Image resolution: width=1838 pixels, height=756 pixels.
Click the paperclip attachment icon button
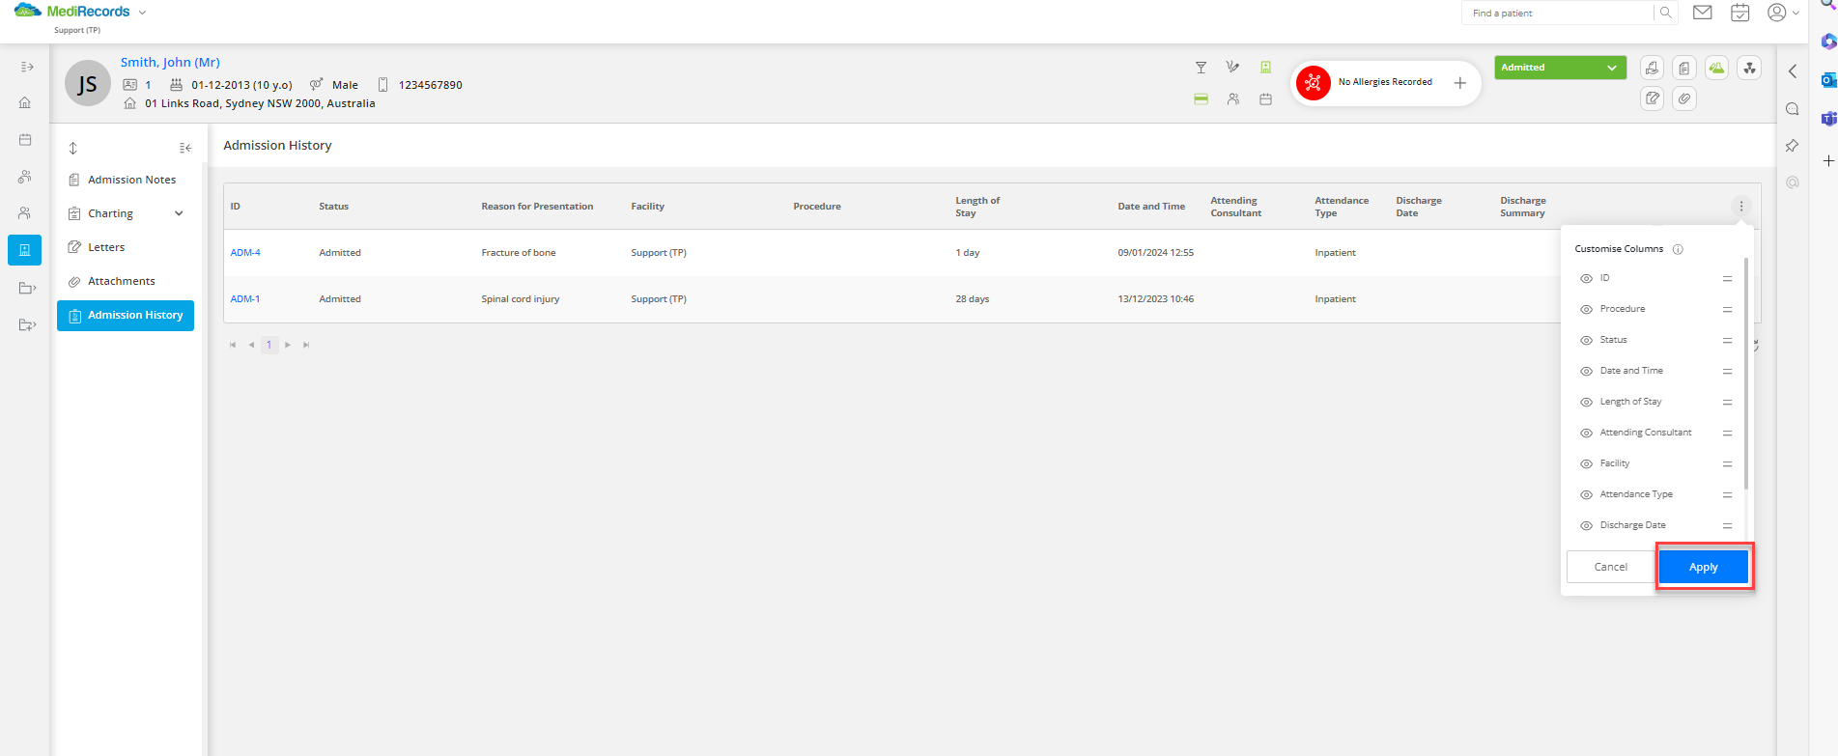[1684, 98]
